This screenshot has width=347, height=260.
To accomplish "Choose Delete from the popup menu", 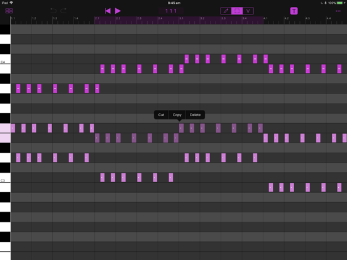I will coord(195,115).
